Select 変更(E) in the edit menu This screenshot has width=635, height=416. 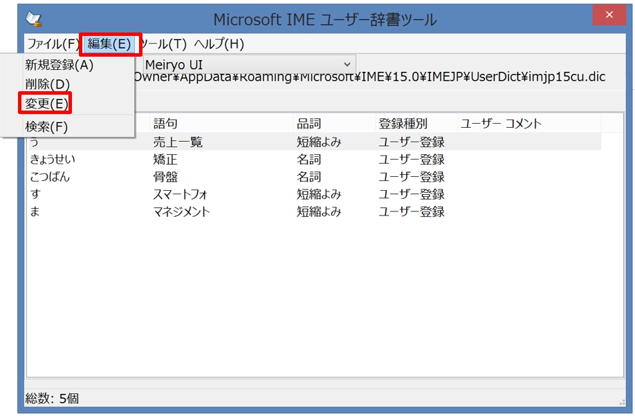[46, 104]
